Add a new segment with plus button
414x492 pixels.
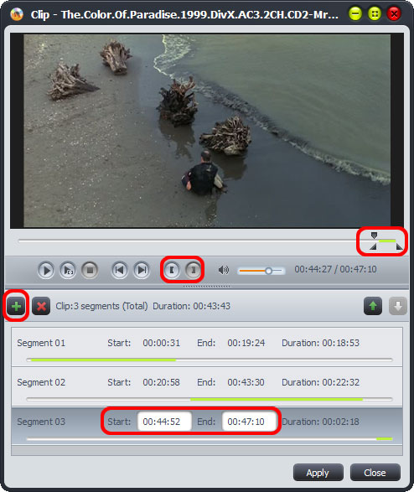coord(16,306)
